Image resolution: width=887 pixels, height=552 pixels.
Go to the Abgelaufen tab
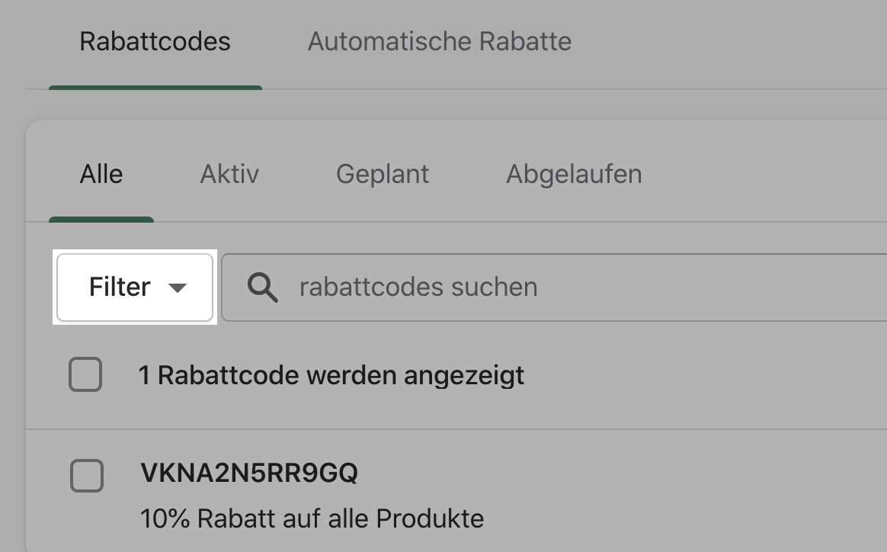574,175
